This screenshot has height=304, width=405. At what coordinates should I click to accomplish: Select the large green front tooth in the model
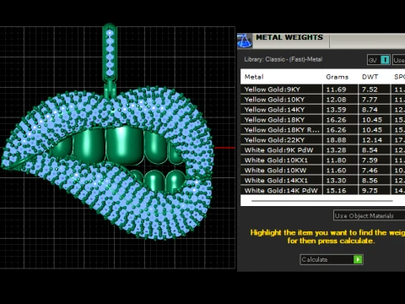125,146
